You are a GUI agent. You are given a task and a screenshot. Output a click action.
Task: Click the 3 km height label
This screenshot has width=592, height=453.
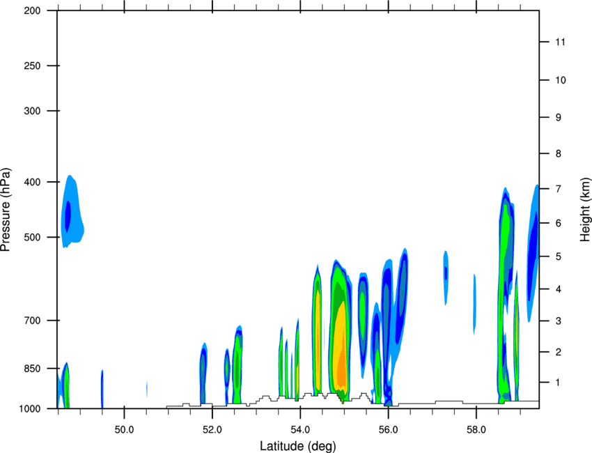point(559,321)
